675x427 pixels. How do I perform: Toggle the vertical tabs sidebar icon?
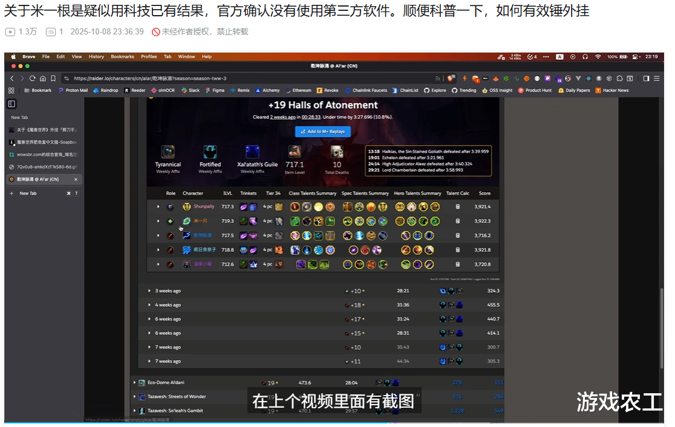[11, 104]
